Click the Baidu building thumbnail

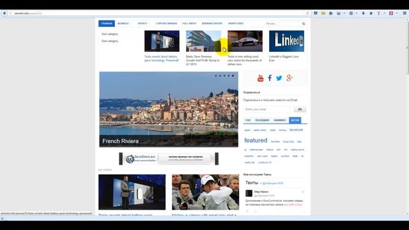point(203,41)
